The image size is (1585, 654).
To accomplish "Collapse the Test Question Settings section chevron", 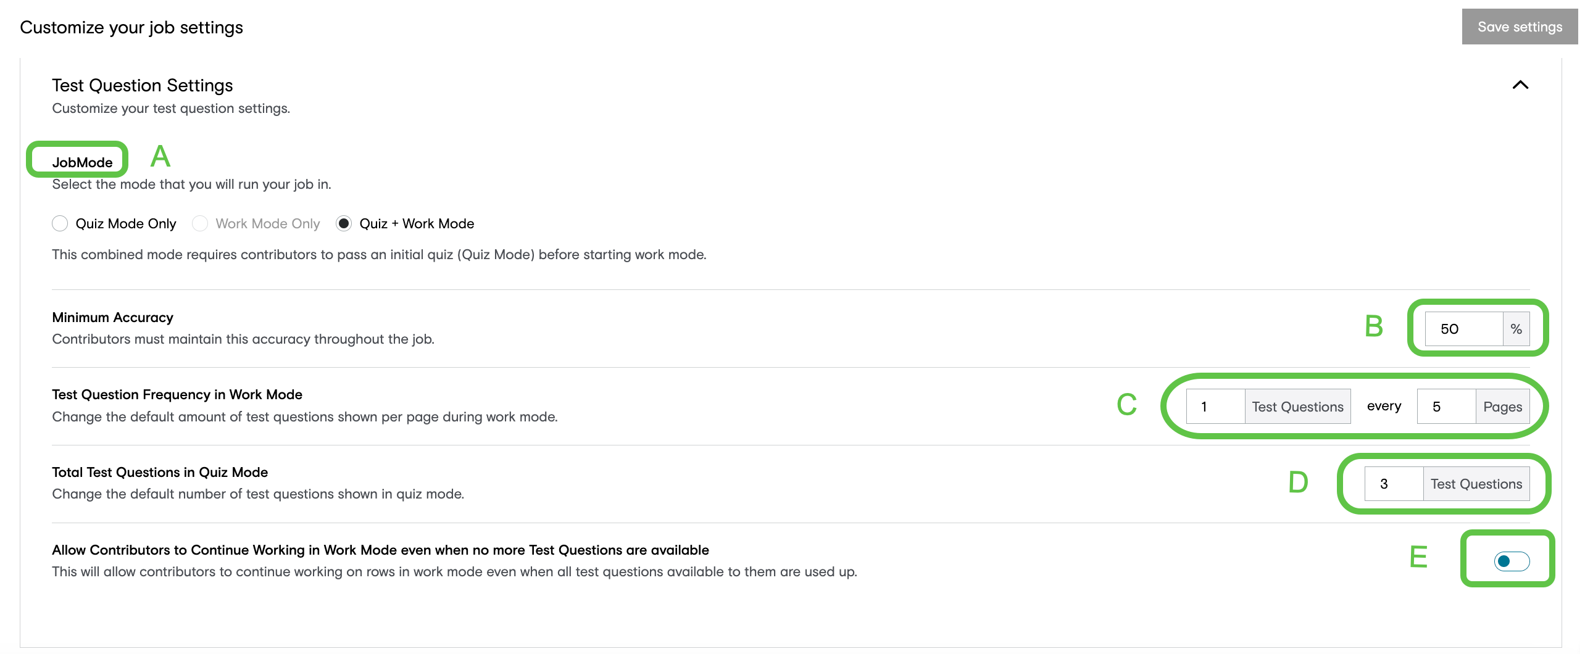I will 1520,85.
